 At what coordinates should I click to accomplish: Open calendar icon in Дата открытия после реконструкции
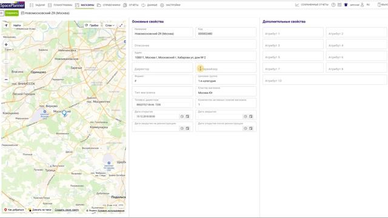tap(250, 128)
